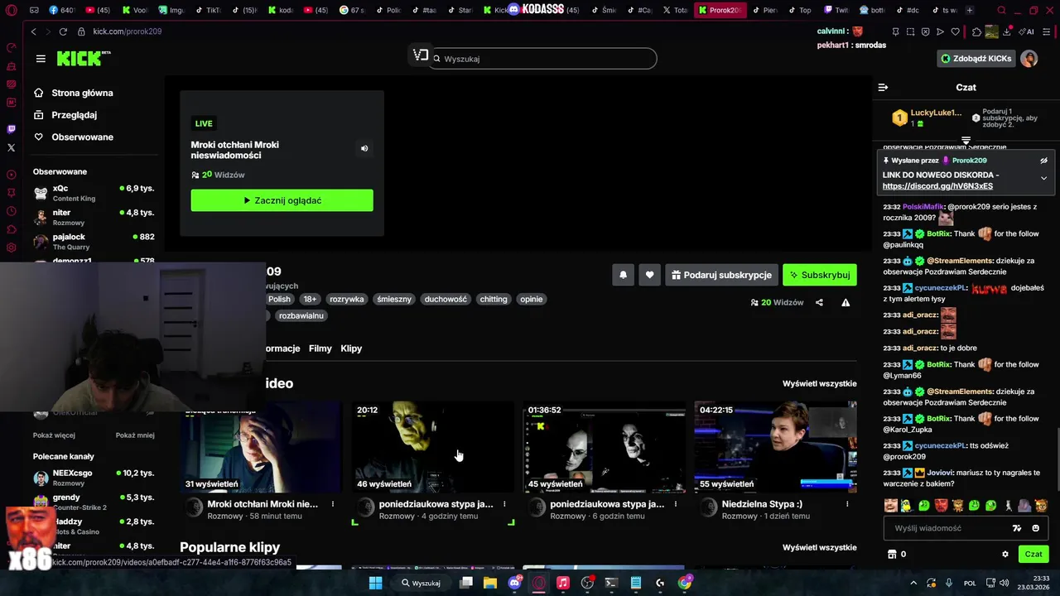Click the heart follow button
Screen dimensions: 1060x596
click(650, 275)
